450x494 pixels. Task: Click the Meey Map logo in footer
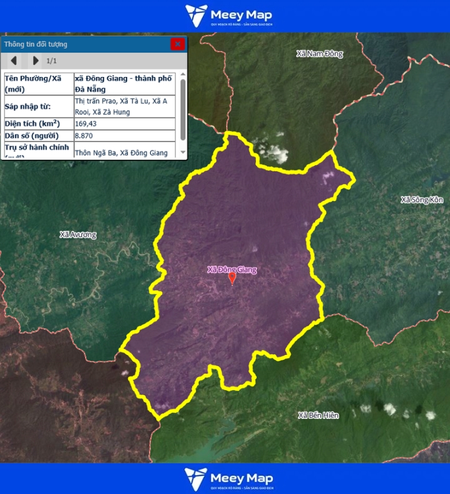228,479
